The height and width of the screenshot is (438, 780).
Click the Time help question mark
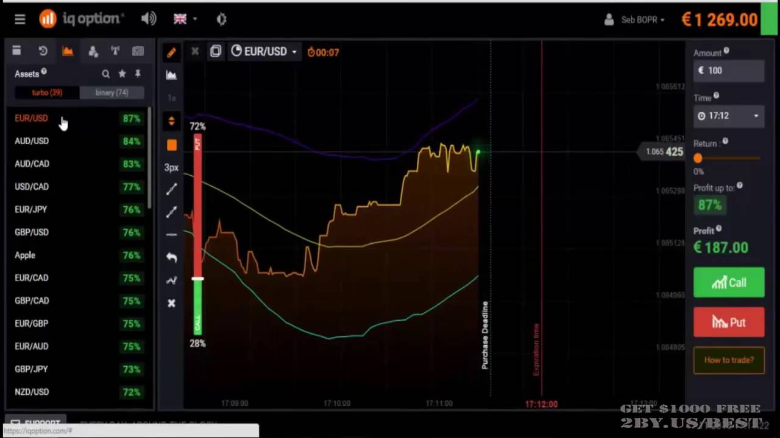coord(716,96)
